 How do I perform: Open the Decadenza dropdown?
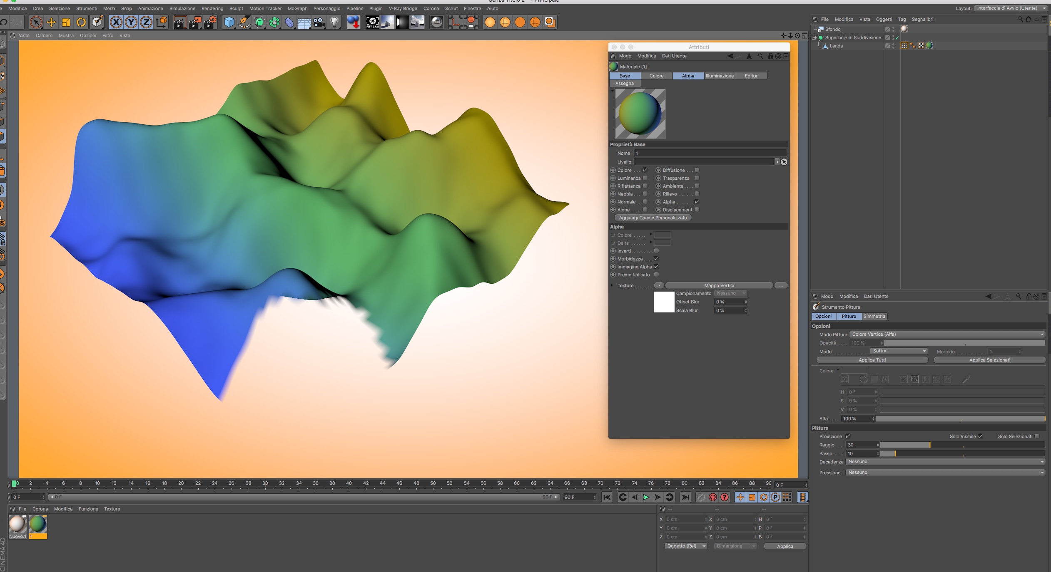[x=945, y=462]
